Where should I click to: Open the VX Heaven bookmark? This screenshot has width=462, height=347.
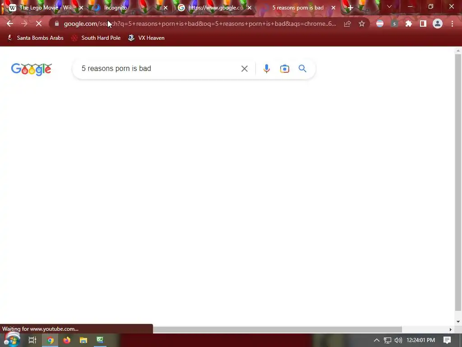tap(146, 38)
